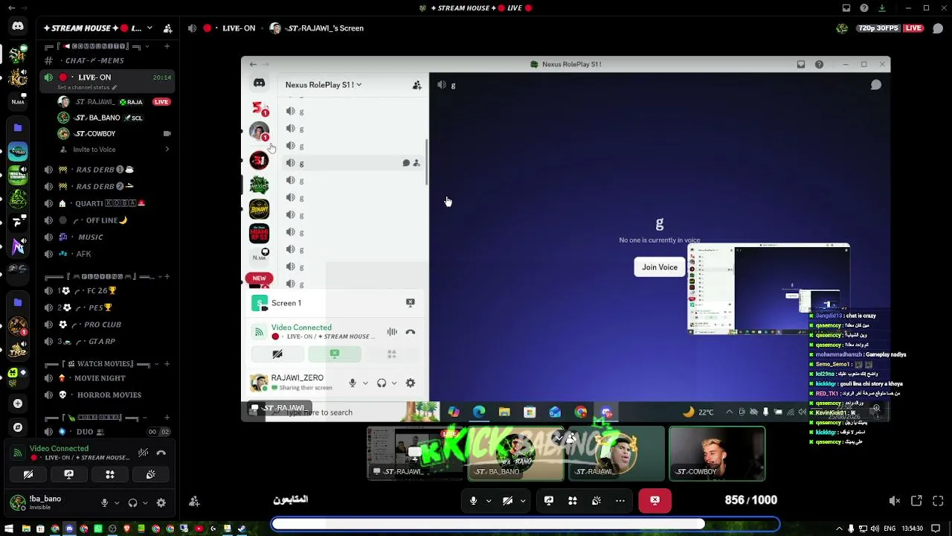Open Discord direct messages home
The width and height of the screenshot is (952, 536).
(x=18, y=26)
